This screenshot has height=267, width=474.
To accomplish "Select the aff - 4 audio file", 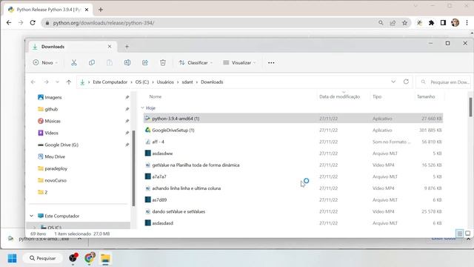I will pyautogui.click(x=293, y=142).
